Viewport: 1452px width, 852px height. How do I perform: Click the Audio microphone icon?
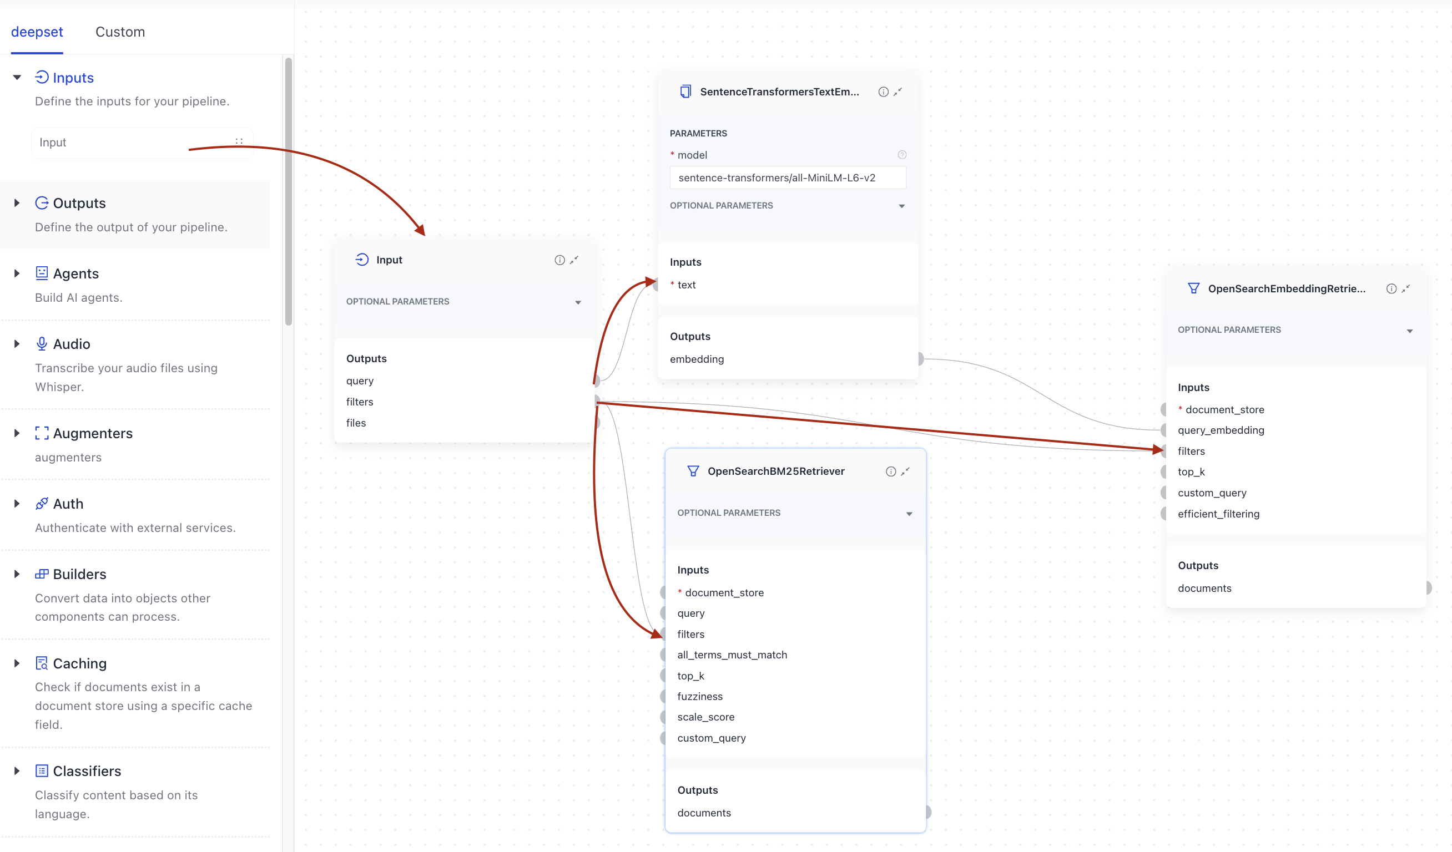42,343
